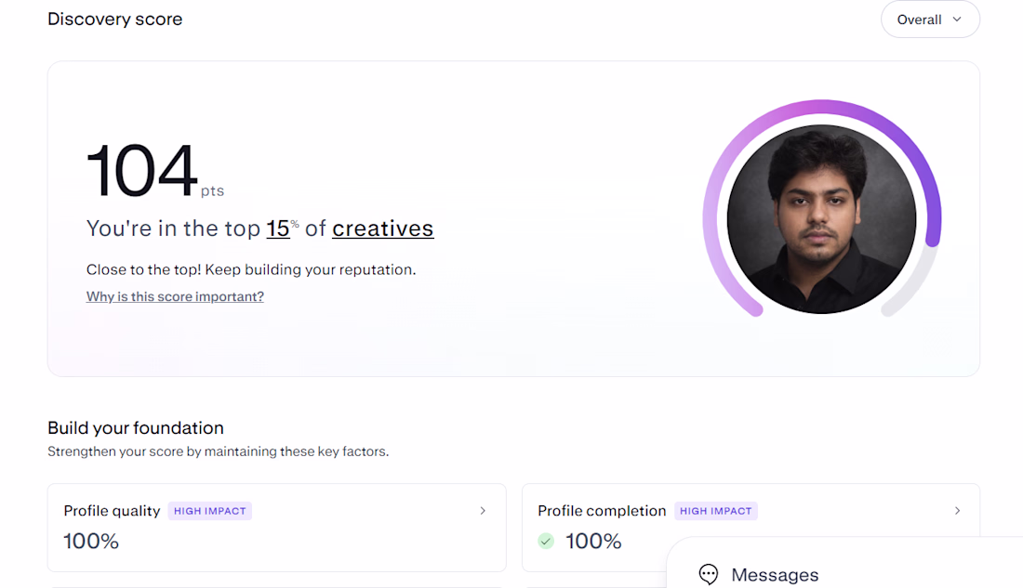
Task: Click the underlined 'creatives' link
Action: (x=382, y=229)
